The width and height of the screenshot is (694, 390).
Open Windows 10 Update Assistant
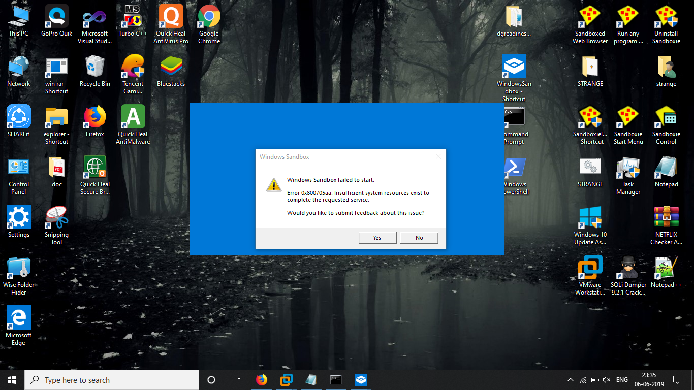coord(590,226)
